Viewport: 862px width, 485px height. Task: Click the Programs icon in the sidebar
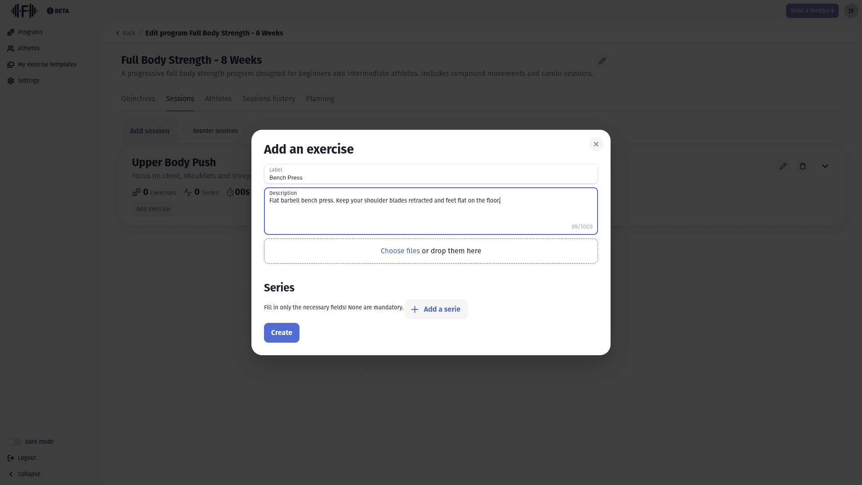point(11,32)
